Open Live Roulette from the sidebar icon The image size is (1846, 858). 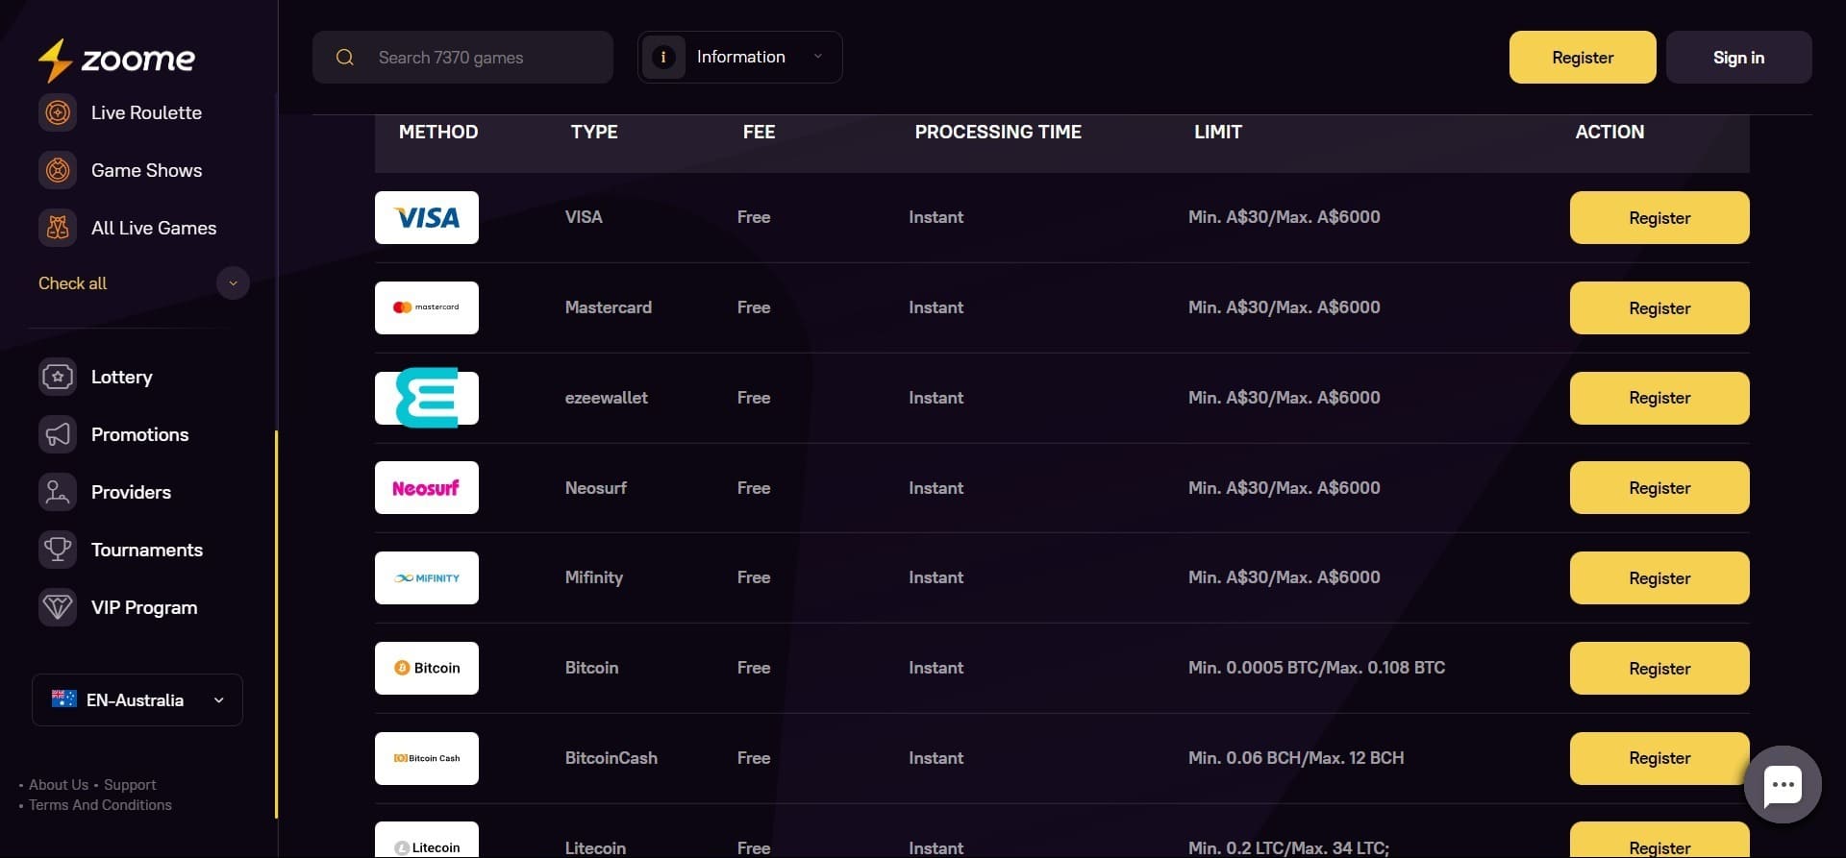tap(58, 112)
